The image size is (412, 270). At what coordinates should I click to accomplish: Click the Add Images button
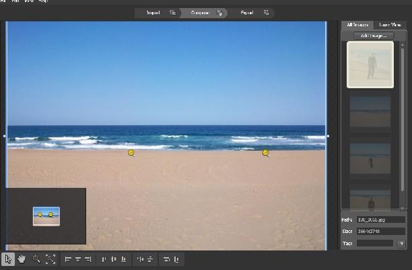[x=374, y=36]
